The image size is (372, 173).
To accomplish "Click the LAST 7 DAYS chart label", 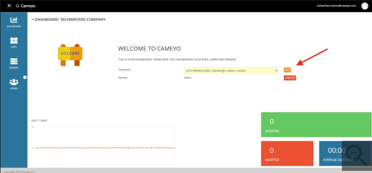I will point(39,121).
